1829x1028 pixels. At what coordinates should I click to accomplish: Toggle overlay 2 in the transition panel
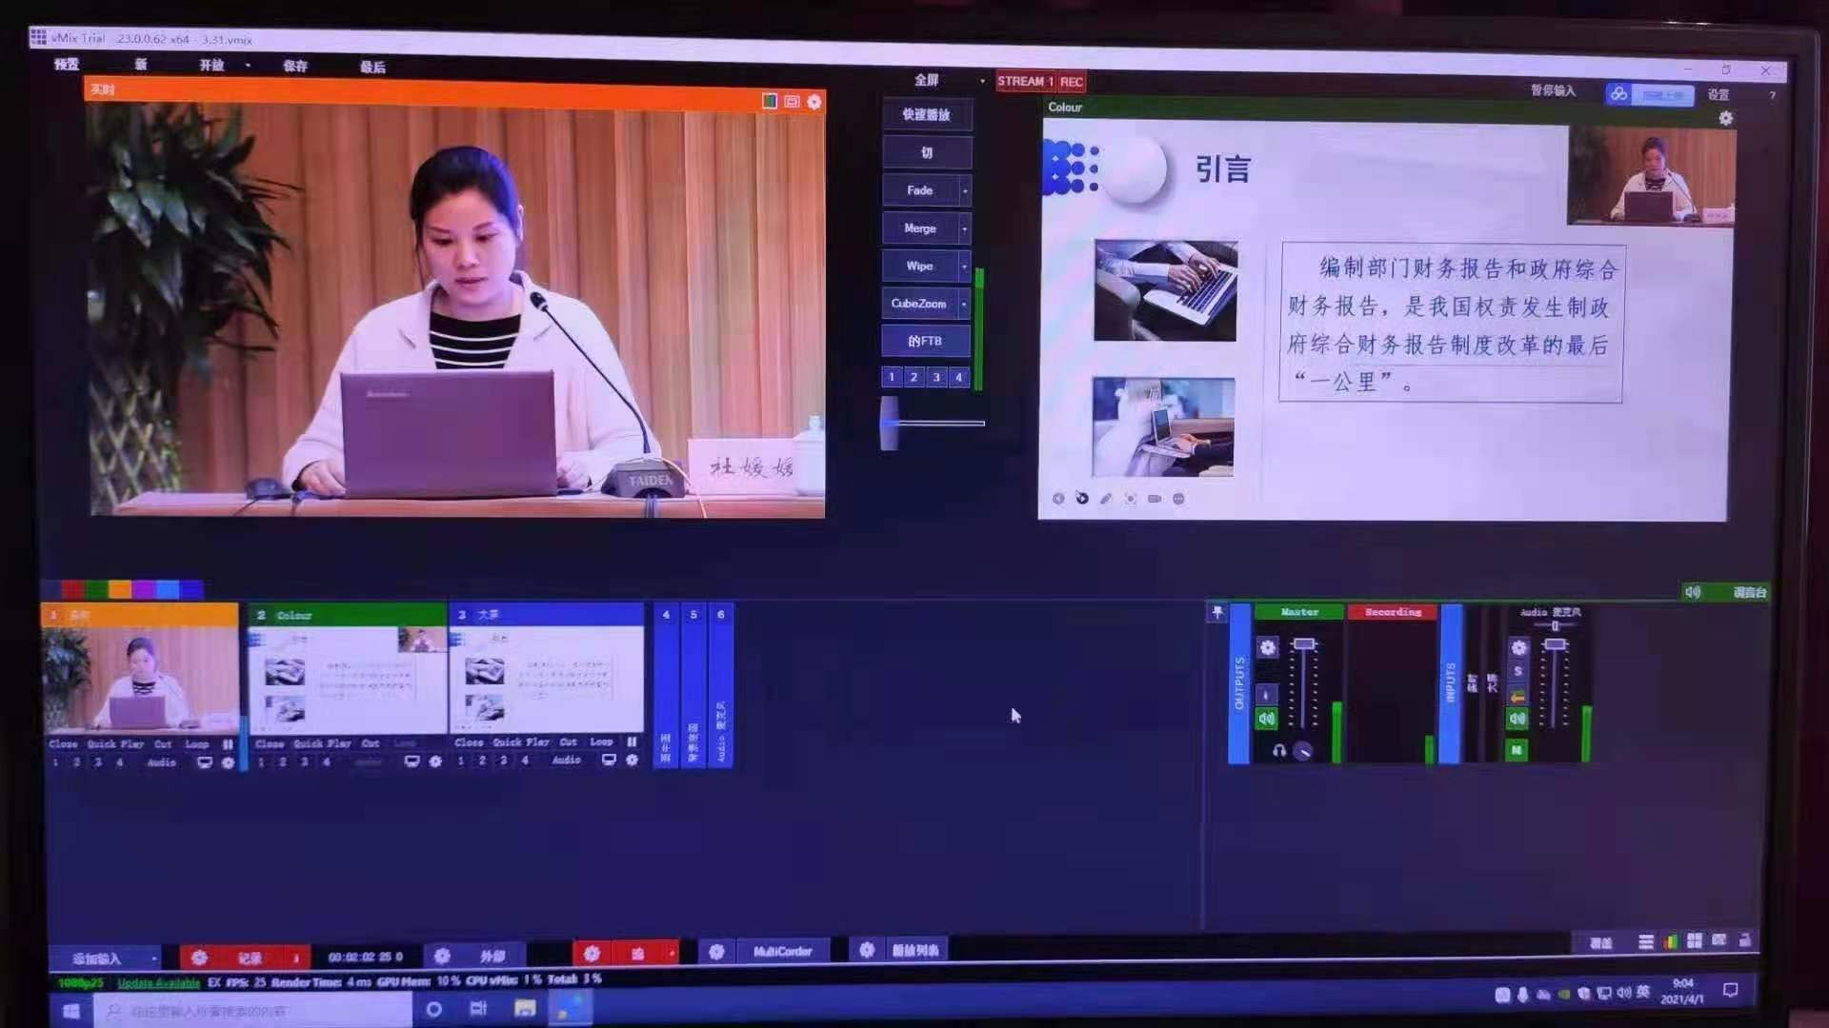914,377
